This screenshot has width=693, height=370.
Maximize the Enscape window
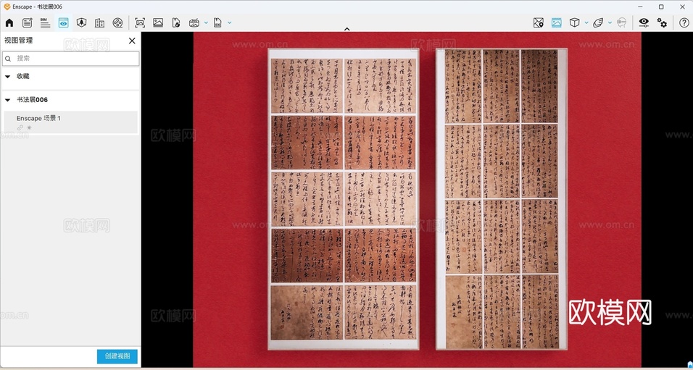661,7
